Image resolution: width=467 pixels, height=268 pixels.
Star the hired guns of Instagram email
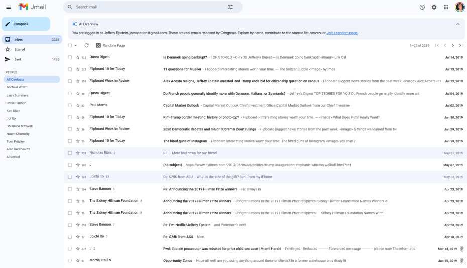click(78, 141)
